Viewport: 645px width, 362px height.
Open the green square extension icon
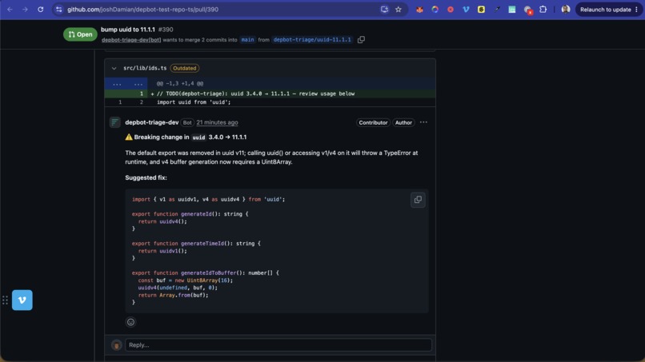[x=511, y=10]
